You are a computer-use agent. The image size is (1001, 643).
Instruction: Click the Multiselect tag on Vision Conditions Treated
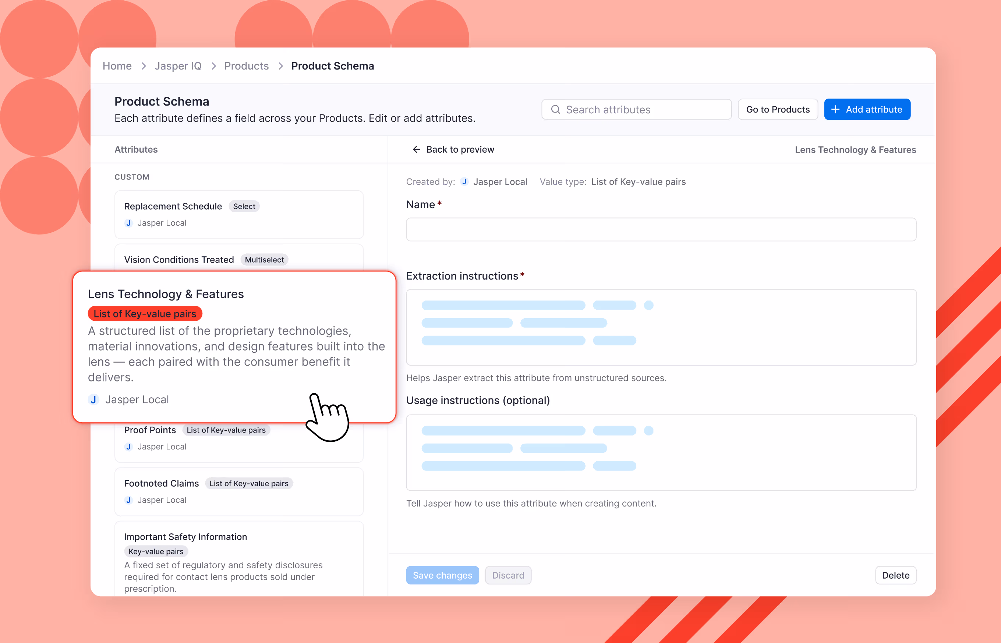click(264, 260)
